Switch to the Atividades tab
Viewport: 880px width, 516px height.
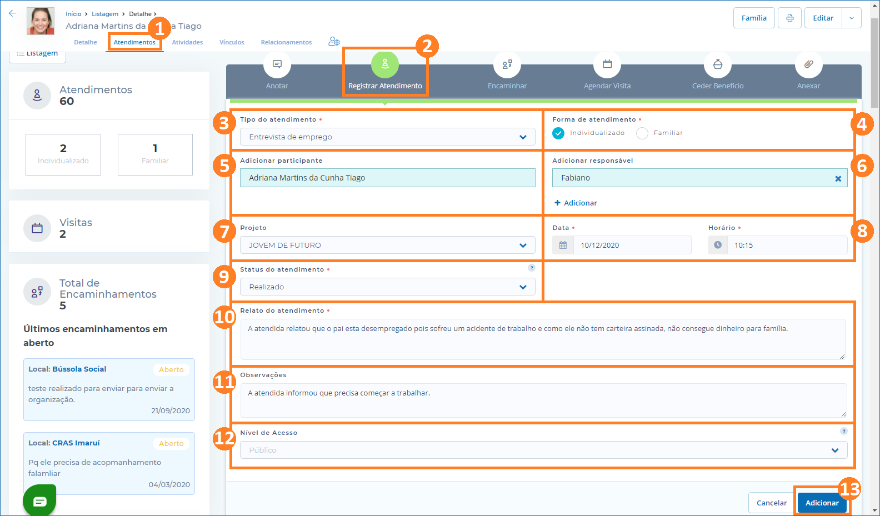pyautogui.click(x=187, y=42)
